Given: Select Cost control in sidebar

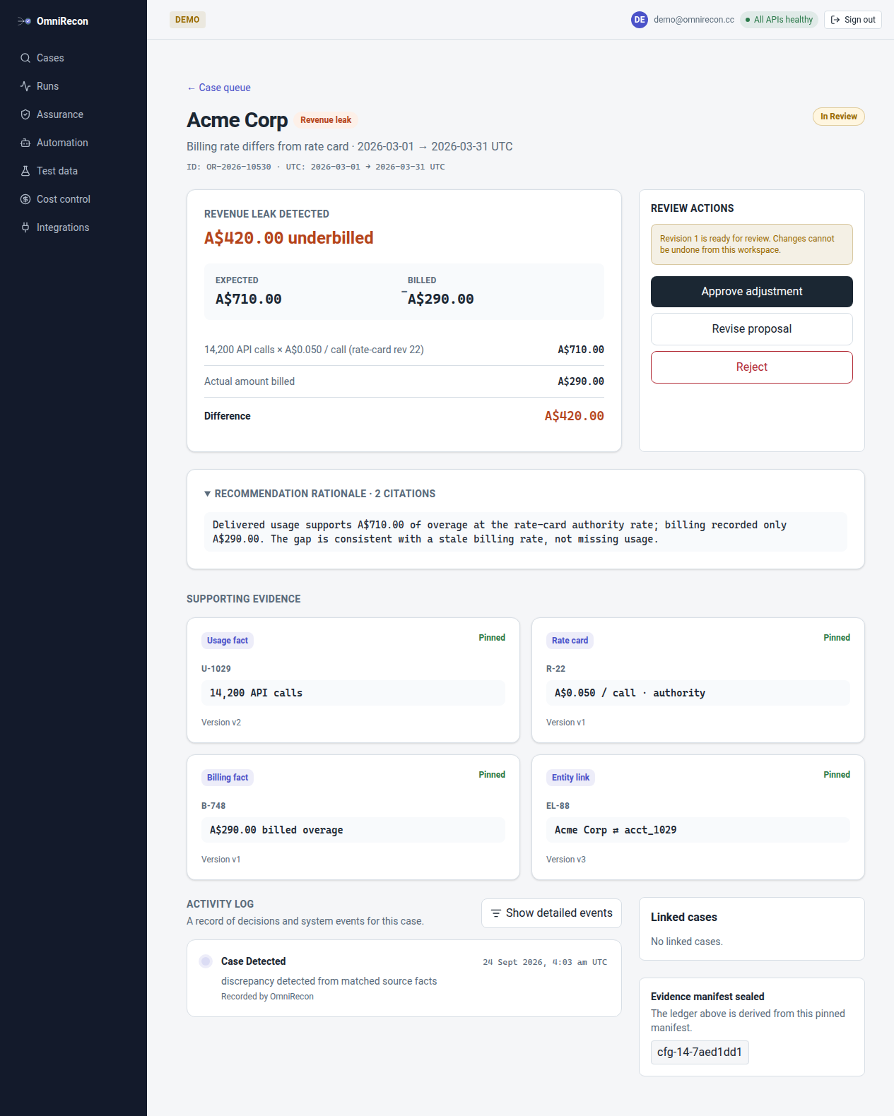Looking at the screenshot, I should pos(73,199).
